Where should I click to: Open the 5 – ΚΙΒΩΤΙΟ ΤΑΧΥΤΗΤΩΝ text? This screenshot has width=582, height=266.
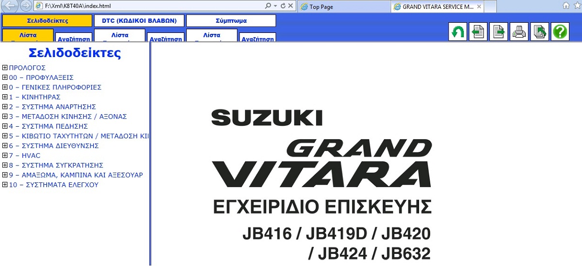pos(79,136)
